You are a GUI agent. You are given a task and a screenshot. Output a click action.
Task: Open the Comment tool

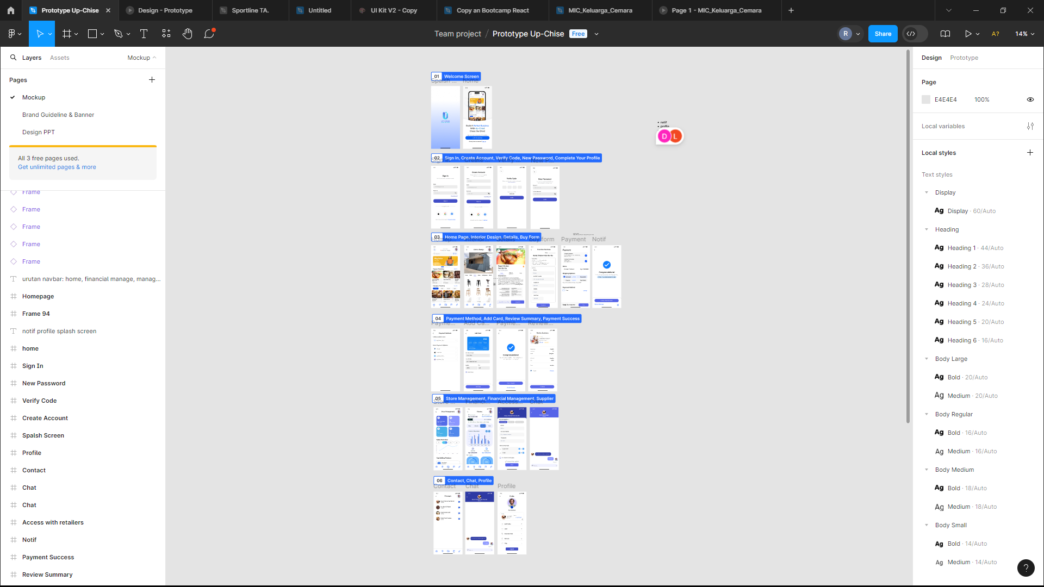pos(209,34)
